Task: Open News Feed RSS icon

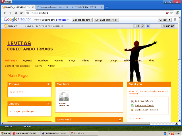Action: click(120, 120)
